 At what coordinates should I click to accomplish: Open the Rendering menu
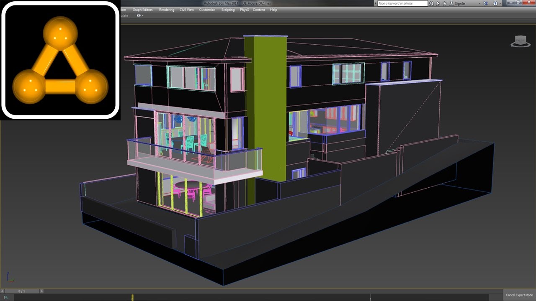point(167,10)
